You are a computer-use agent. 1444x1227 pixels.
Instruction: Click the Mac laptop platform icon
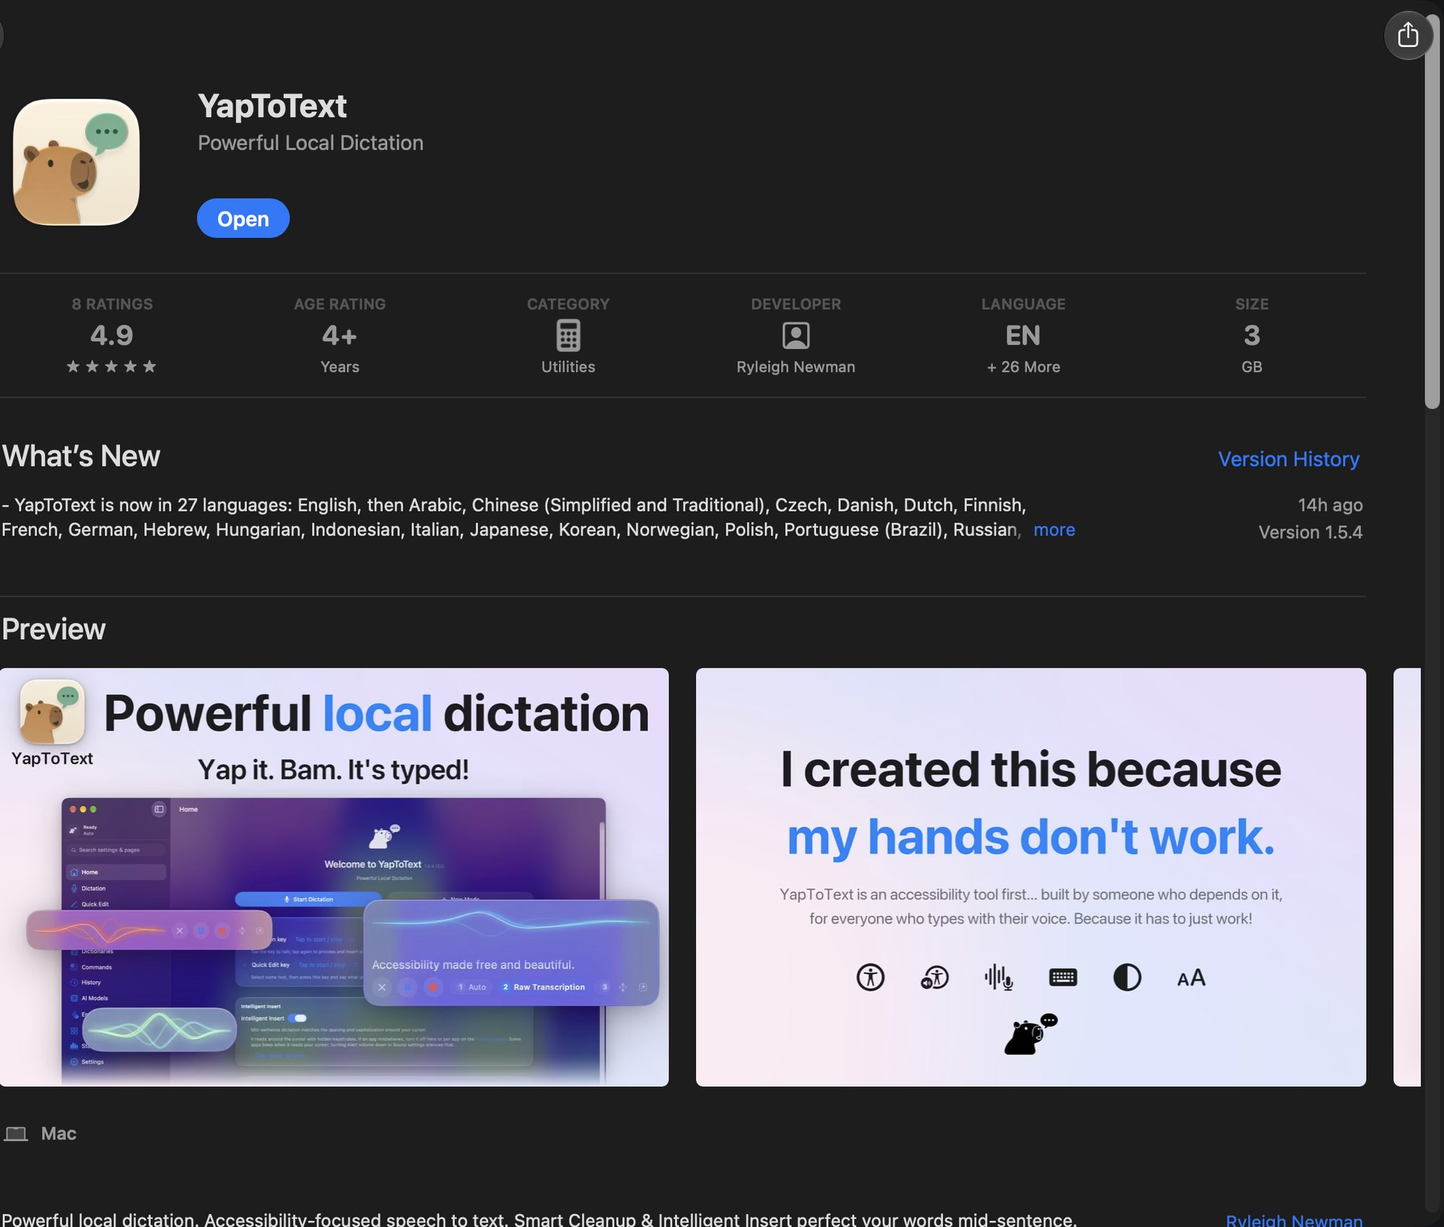16,1133
